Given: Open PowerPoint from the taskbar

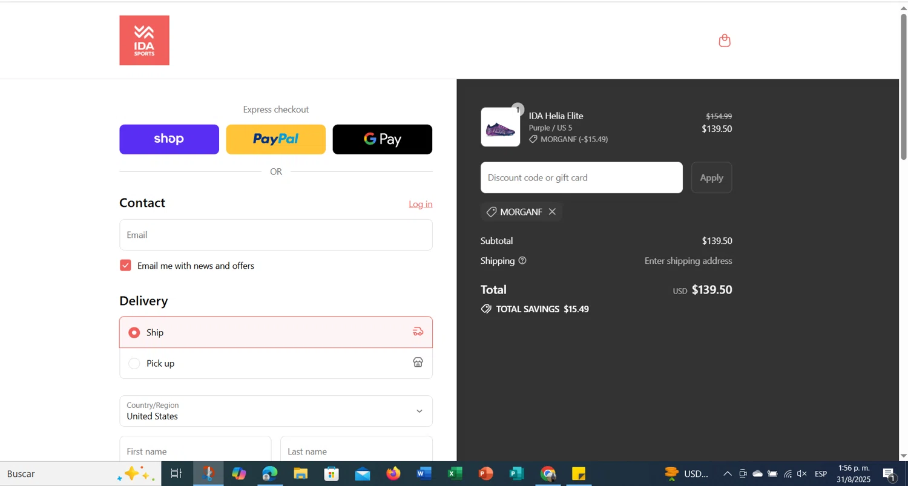Looking at the screenshot, I should [486, 474].
